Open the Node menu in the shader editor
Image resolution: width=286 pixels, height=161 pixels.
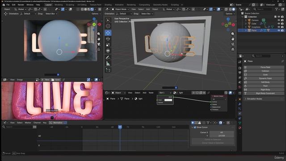pyautogui.click(x=151, y=93)
